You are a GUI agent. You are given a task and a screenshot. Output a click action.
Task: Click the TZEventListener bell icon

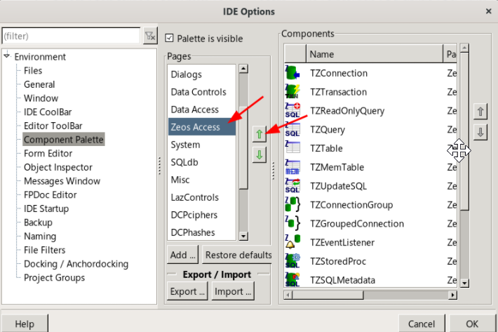(292, 242)
